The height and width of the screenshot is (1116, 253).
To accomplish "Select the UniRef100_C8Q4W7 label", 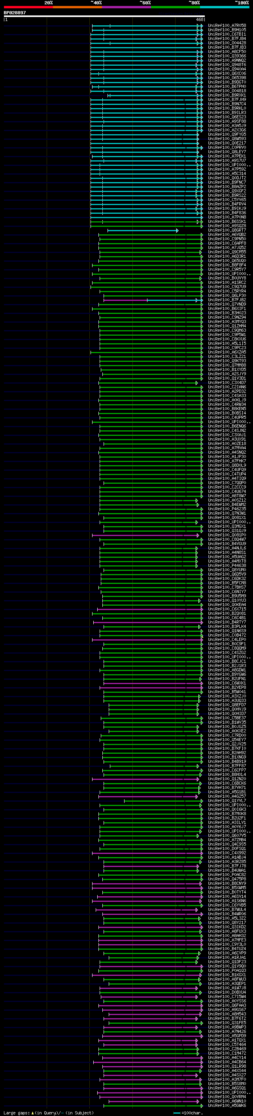I will [x=227, y=539].
